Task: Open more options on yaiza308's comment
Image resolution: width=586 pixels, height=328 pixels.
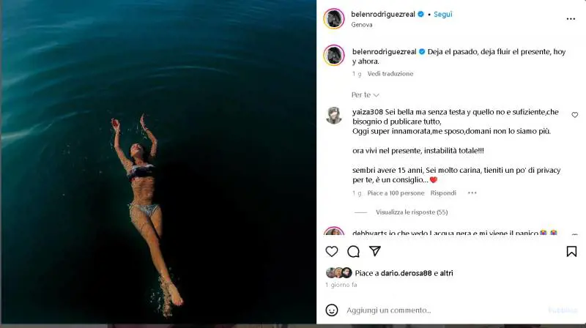Action: coord(472,193)
